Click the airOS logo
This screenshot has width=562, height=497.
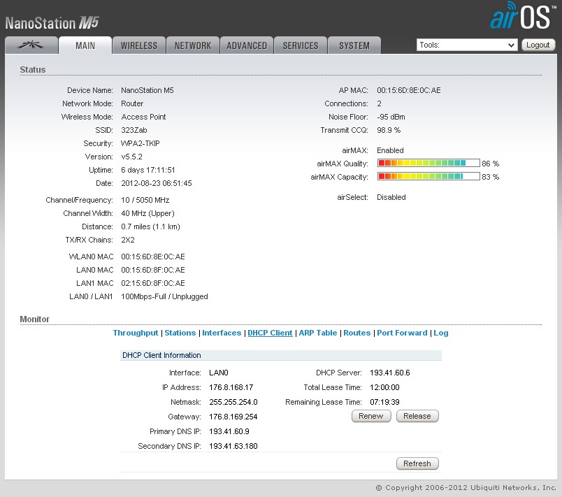tap(522, 16)
